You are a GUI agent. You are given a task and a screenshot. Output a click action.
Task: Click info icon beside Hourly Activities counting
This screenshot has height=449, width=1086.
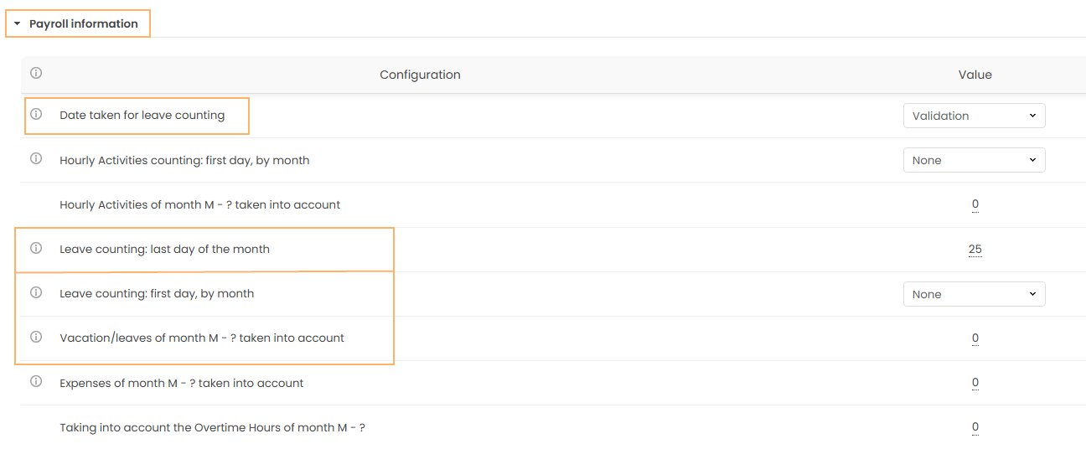36,159
